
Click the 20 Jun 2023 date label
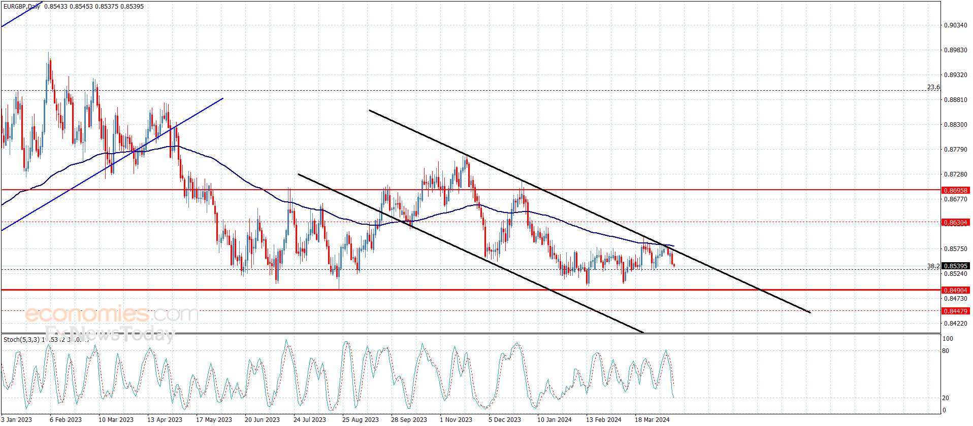click(x=262, y=419)
